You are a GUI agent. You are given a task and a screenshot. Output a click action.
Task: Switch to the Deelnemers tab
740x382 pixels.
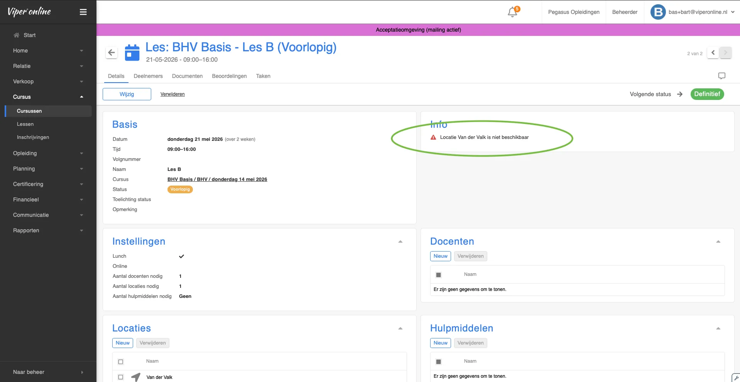click(148, 76)
